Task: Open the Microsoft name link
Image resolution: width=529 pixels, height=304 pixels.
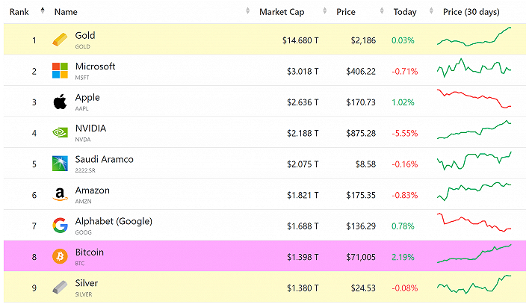Action: (95, 66)
